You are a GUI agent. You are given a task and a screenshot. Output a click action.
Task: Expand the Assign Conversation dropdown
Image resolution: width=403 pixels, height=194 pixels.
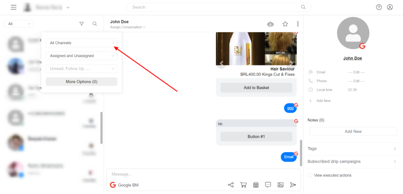pyautogui.click(x=128, y=27)
